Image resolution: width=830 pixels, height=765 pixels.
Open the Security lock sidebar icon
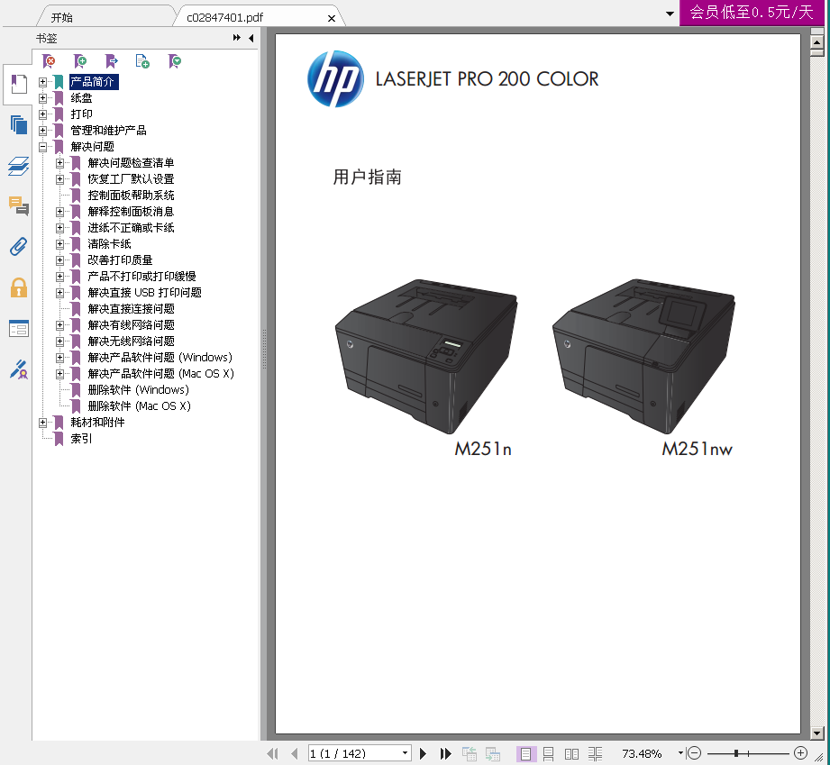19,287
